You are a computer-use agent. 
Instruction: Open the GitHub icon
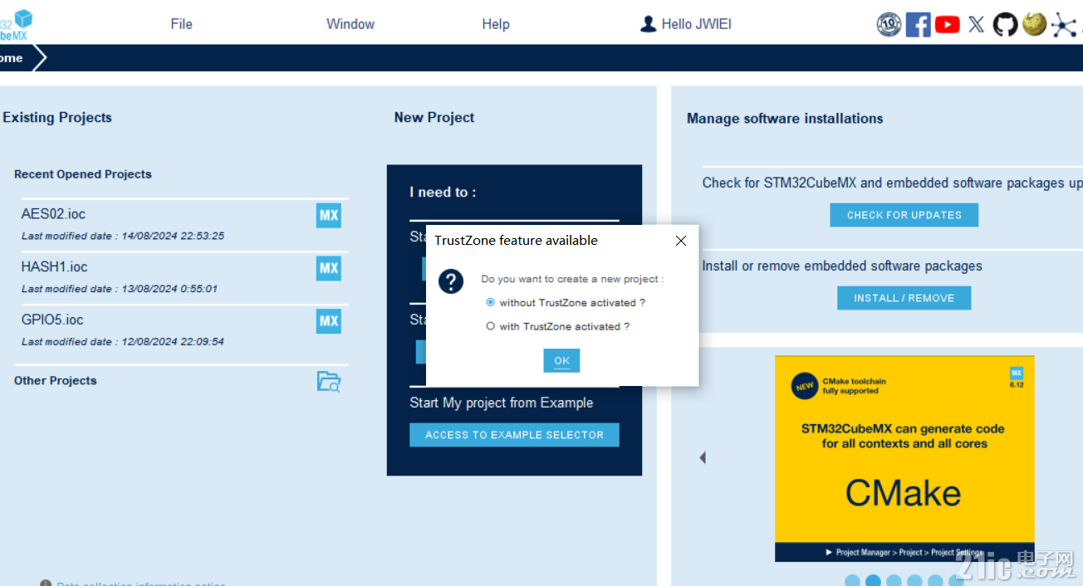tap(1005, 24)
